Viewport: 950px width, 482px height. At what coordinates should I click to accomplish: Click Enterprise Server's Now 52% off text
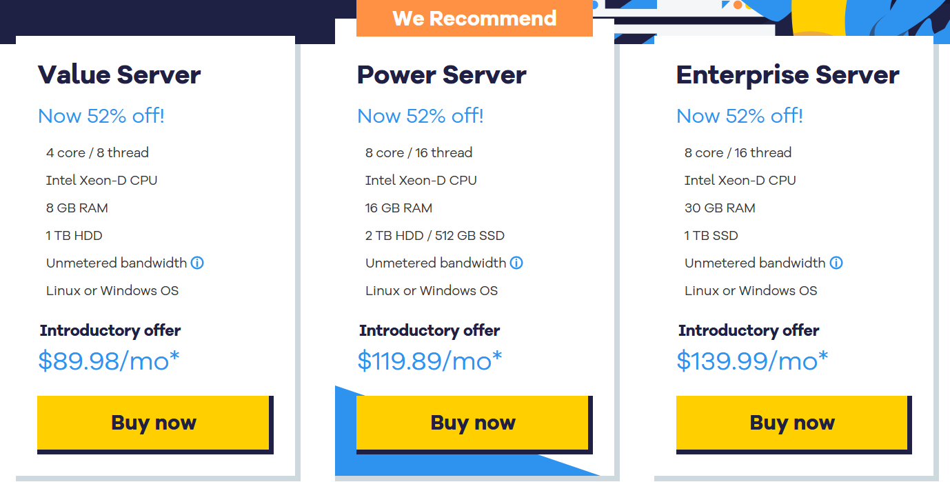pos(740,116)
